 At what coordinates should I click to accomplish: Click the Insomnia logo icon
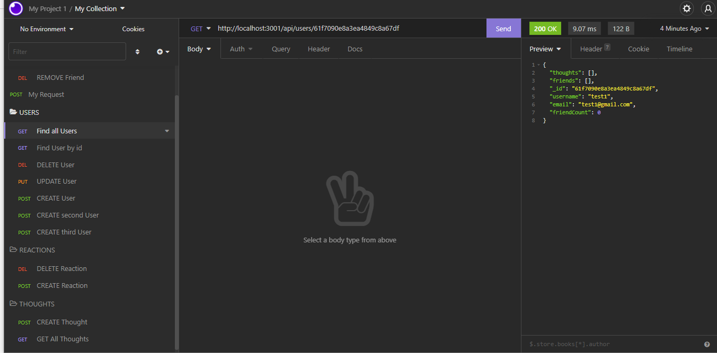(x=16, y=8)
